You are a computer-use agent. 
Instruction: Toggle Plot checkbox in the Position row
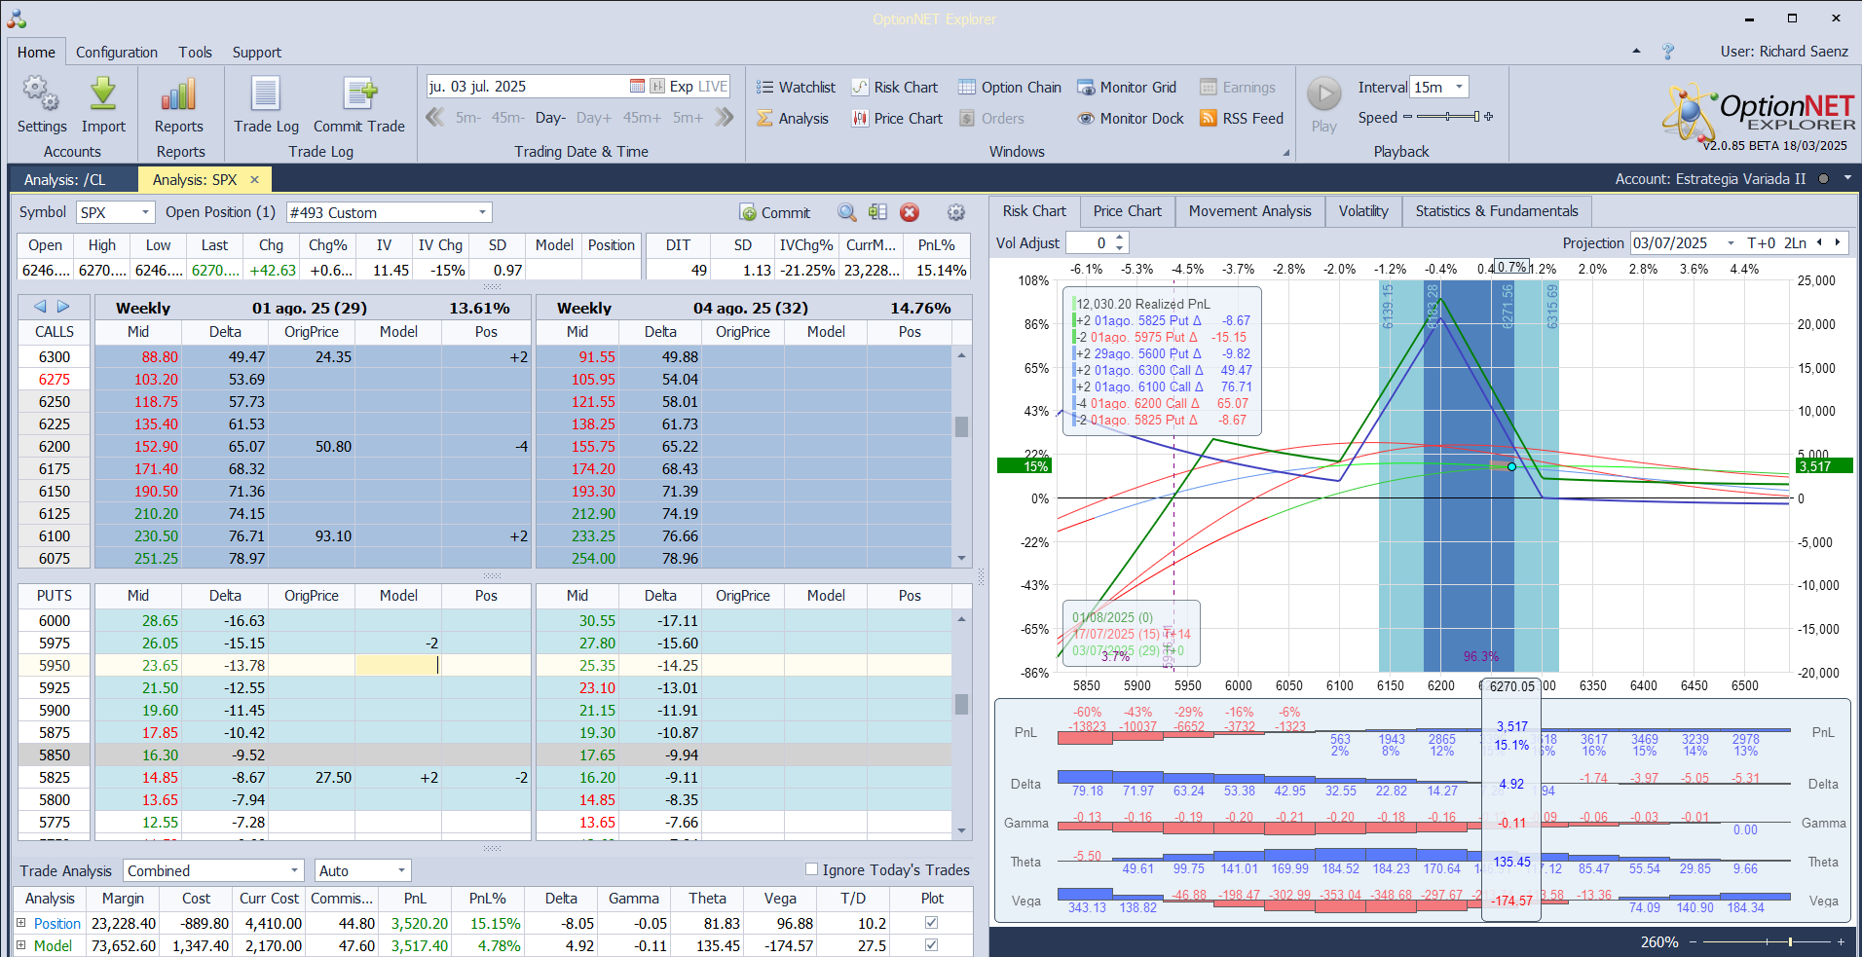click(932, 923)
